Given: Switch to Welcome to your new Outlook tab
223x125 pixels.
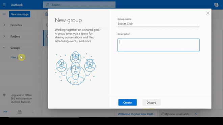Looking at the screenshot, I should [x=137, y=114].
